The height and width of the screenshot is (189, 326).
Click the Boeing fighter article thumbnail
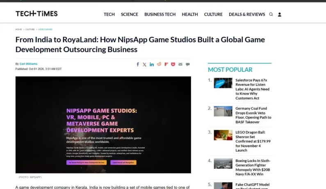tap(223, 164)
